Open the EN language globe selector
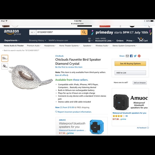 (90, 40)
